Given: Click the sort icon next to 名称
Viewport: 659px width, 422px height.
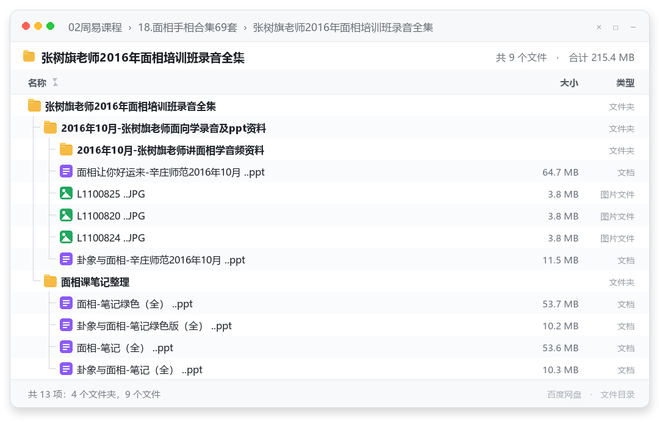Looking at the screenshot, I should click(x=55, y=82).
